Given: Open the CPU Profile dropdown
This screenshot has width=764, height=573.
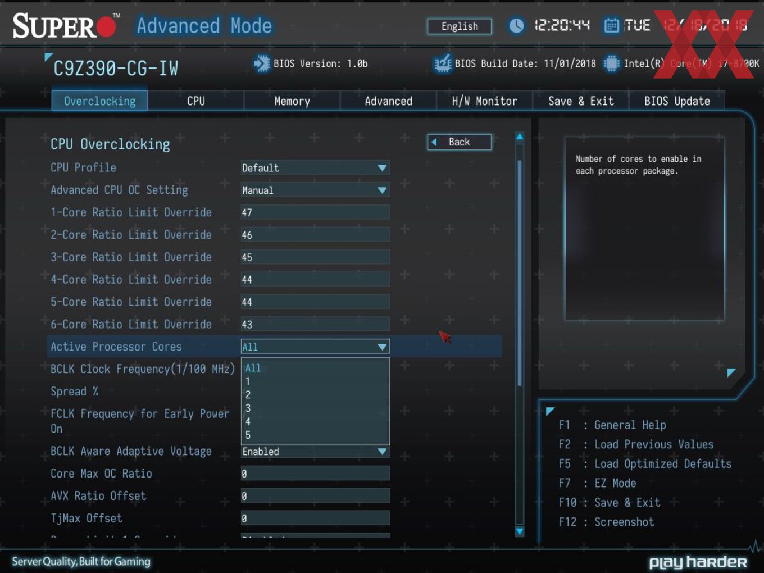Looking at the screenshot, I should point(315,167).
